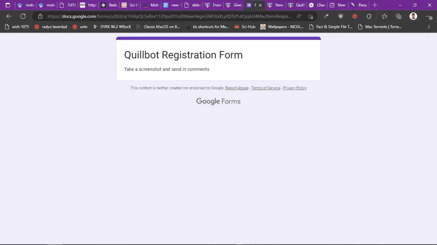
Task: Open a new tab with plus
Action: point(375,5)
